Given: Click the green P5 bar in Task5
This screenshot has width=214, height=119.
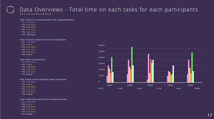Looking at the screenshot, I should (192, 68).
